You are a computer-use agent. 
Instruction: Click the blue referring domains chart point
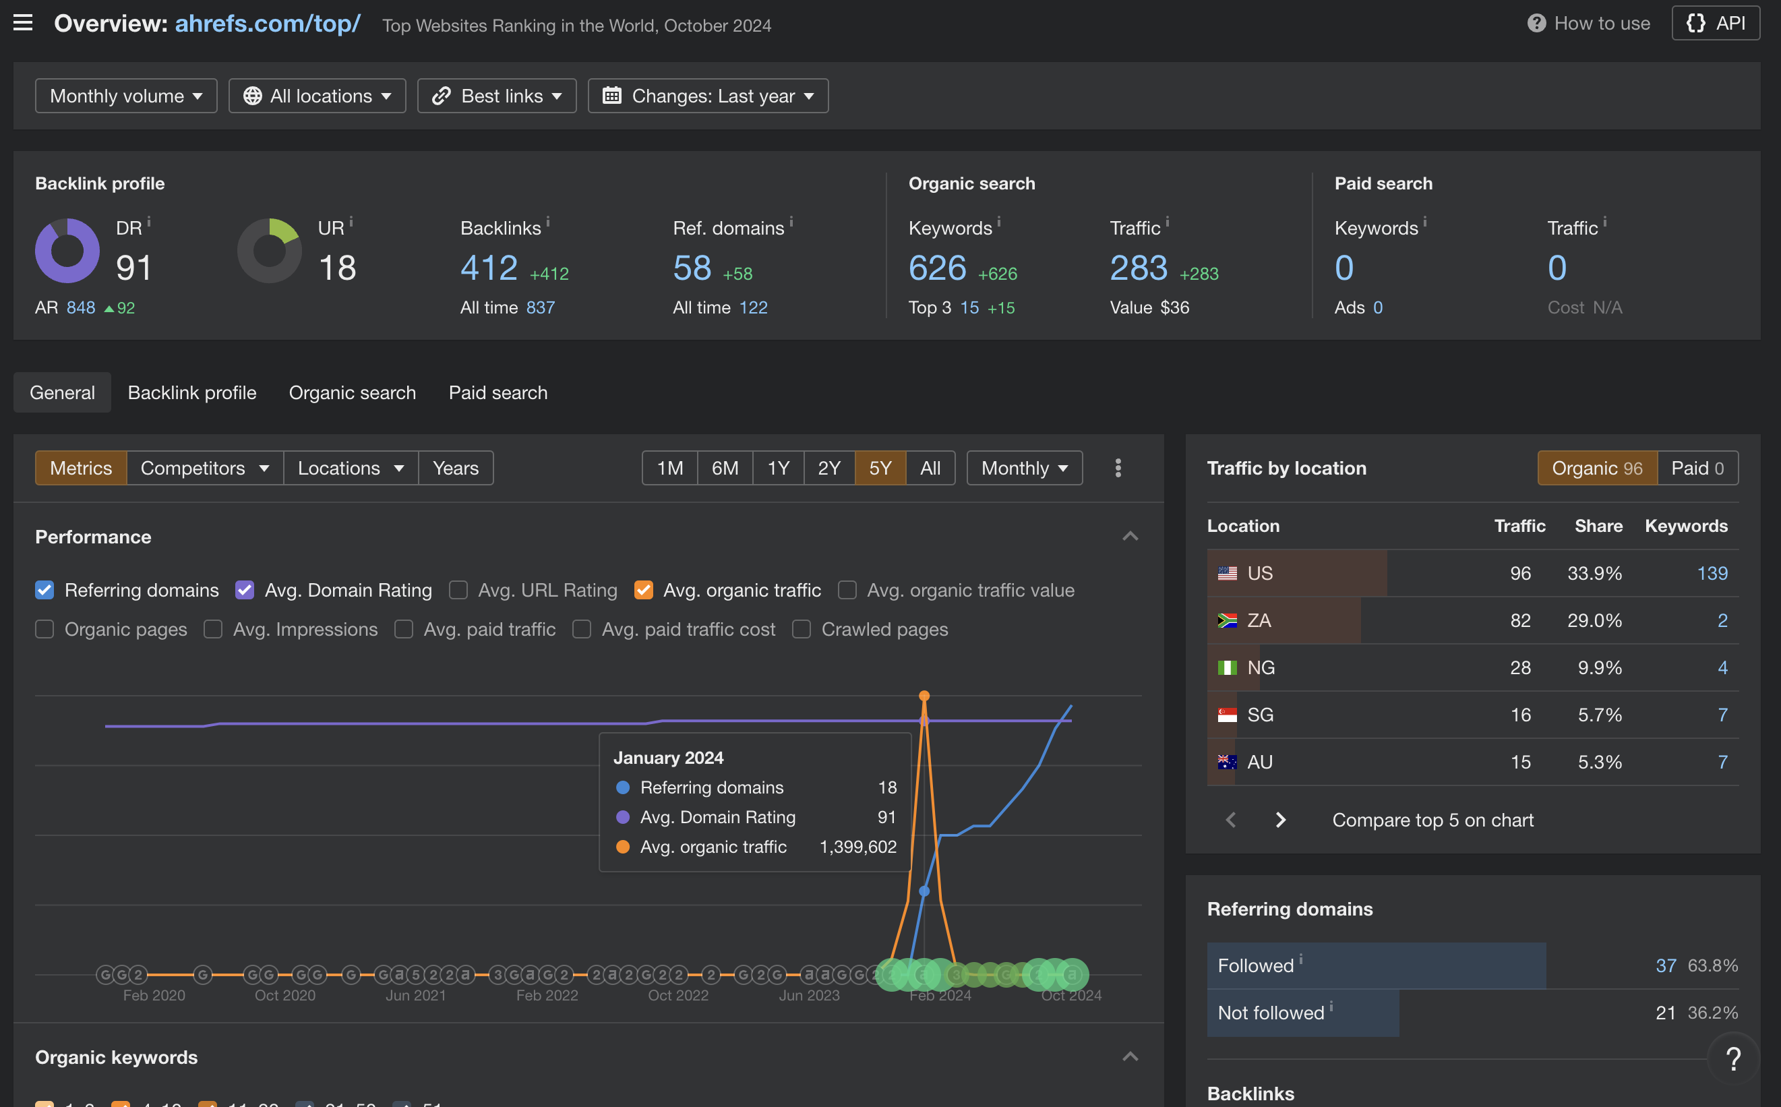pyautogui.click(x=924, y=891)
